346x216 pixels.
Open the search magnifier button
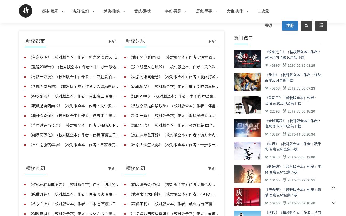pyautogui.click(x=307, y=26)
